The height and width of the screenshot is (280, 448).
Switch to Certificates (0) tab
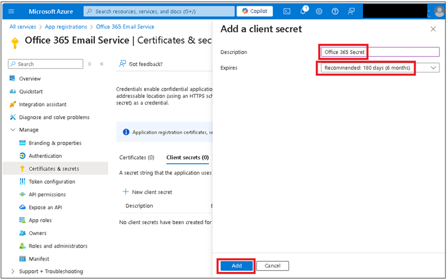(137, 158)
